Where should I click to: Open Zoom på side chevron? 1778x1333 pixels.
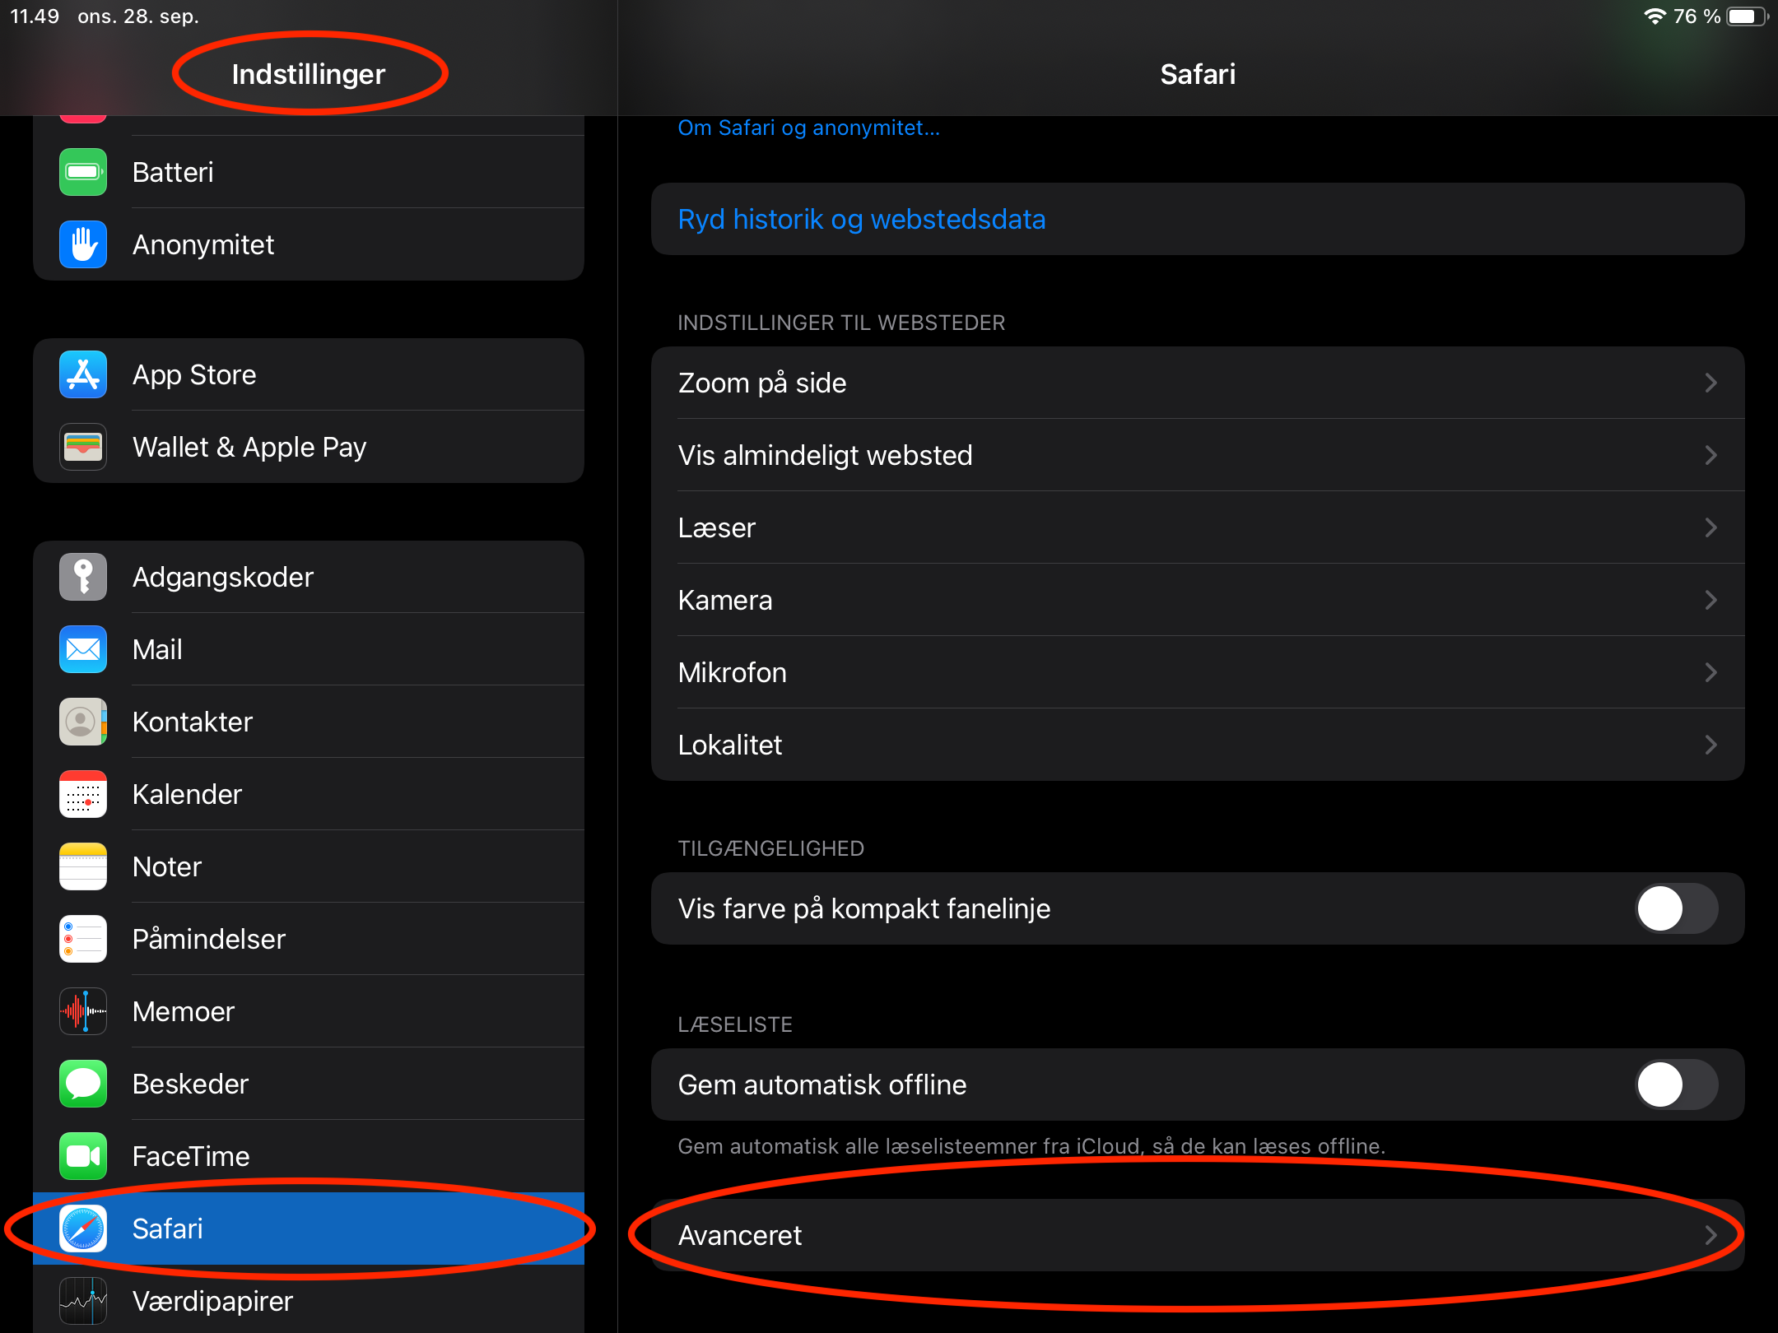tap(1711, 383)
